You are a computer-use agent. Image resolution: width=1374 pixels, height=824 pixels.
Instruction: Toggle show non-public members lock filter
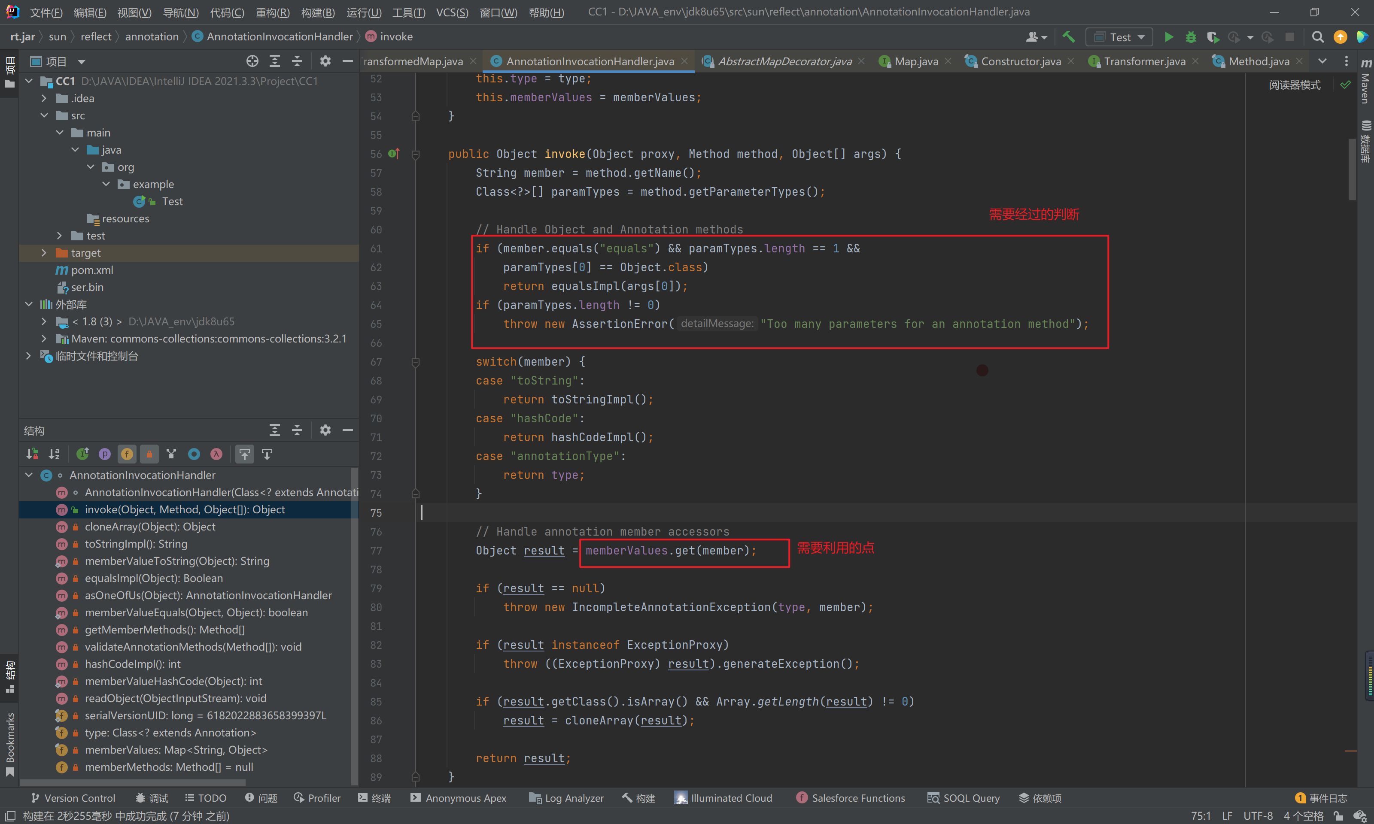pos(149,454)
